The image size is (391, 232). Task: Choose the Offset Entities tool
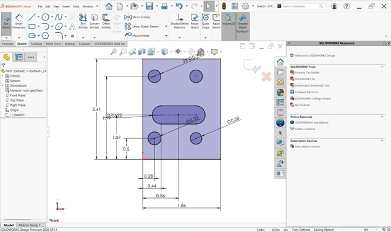coord(106,22)
